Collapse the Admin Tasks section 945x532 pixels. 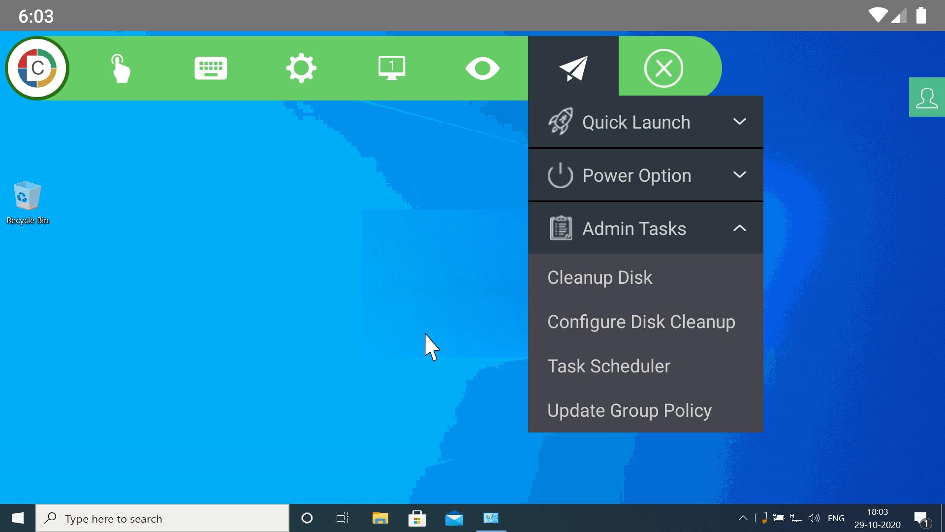(739, 228)
